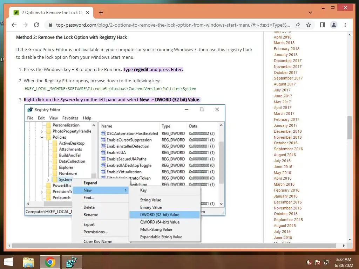This screenshot has width=359, height=269.
Task: Close the '2 Options to Remove the Lock' tab
Action: 87,13
